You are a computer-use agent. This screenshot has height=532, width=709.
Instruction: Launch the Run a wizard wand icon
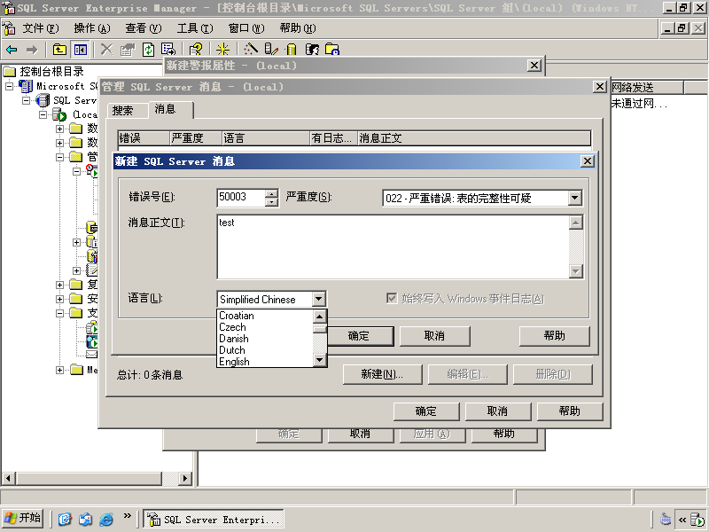(251, 50)
